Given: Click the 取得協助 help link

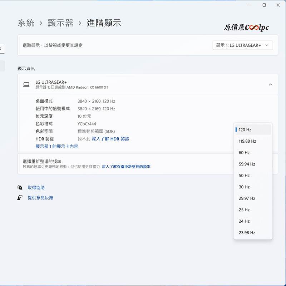Looking at the screenshot, I should click(36, 187).
